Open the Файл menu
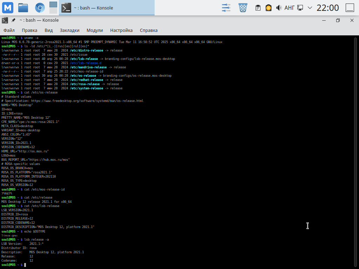 (9, 30)
